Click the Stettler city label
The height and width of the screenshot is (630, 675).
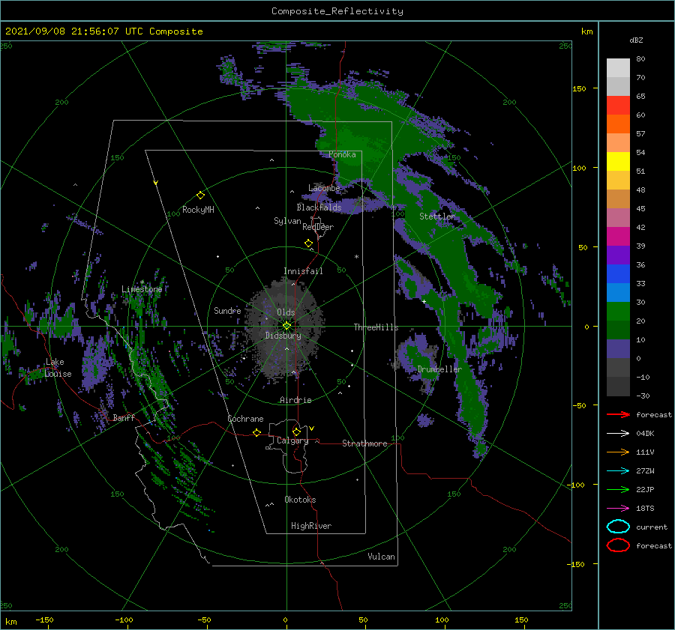437,216
